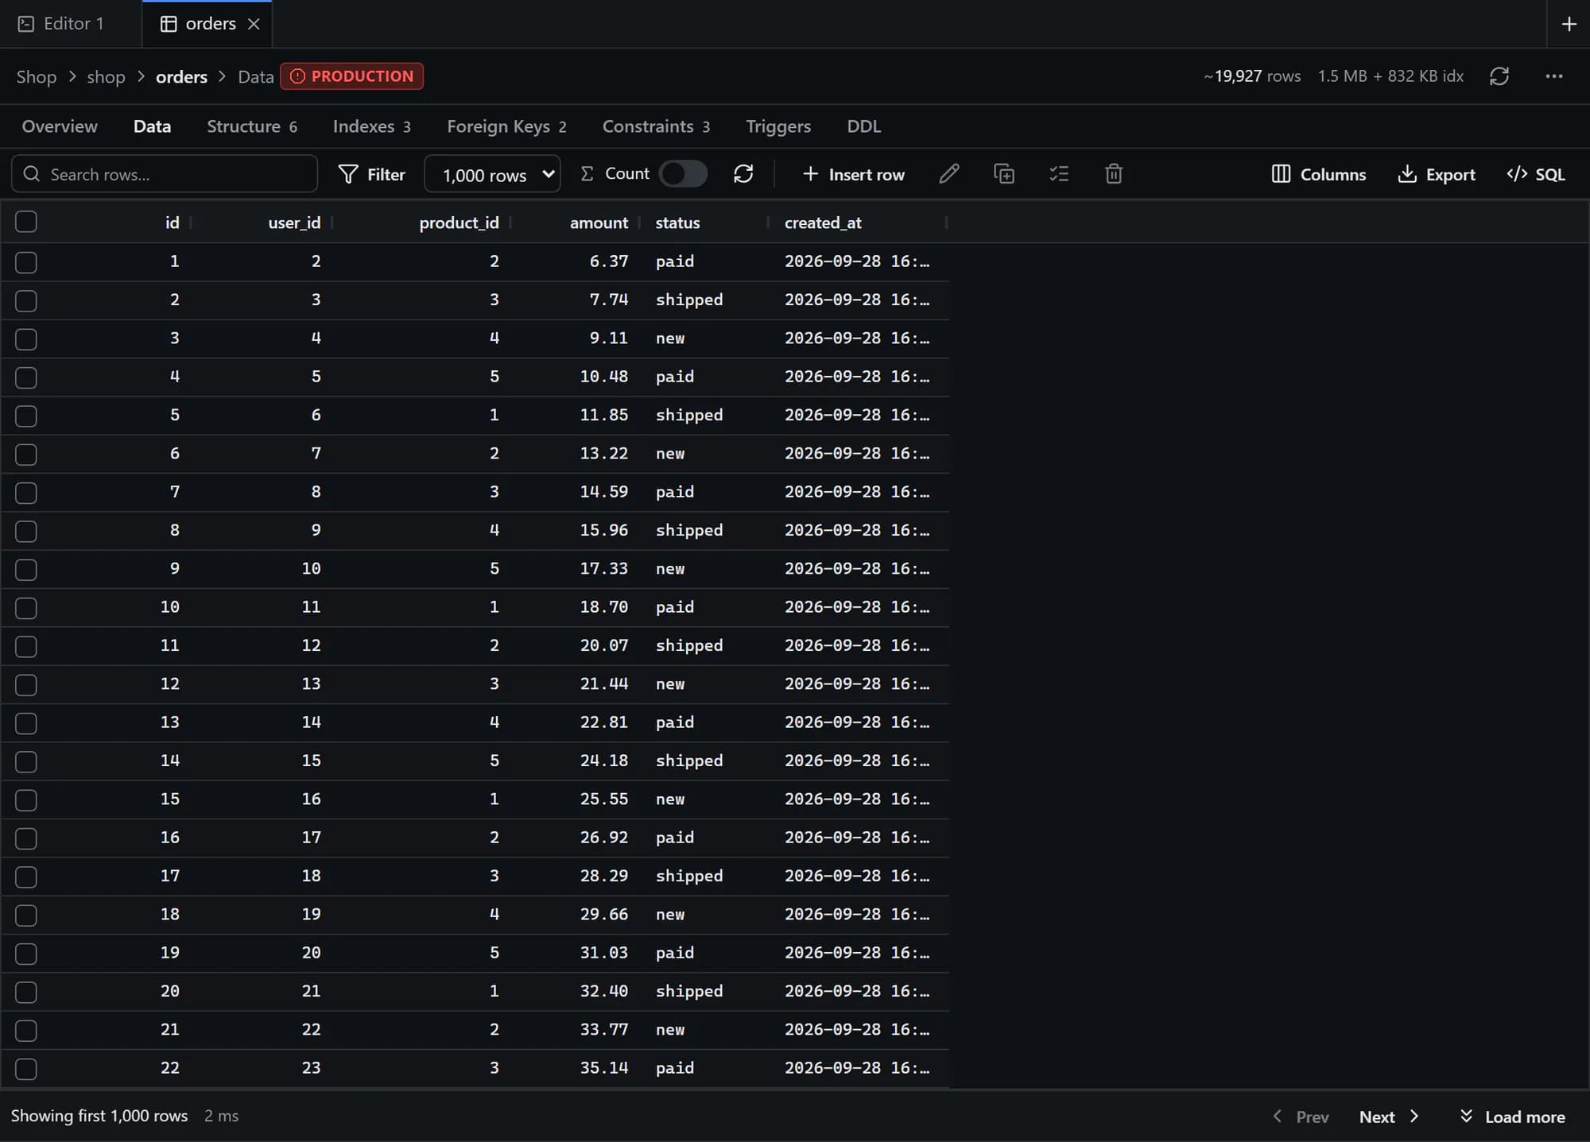
Task: Click the select rows checklist icon
Action: tap(1059, 174)
